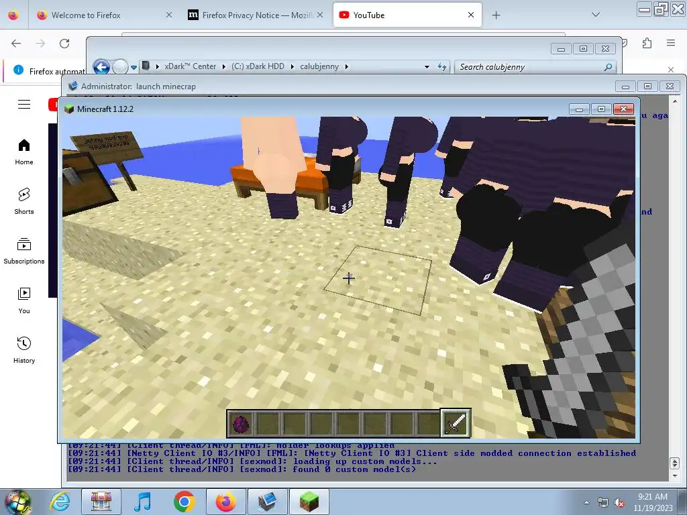Open YouTube Shorts from sidebar
The image size is (687, 515).
(24, 201)
